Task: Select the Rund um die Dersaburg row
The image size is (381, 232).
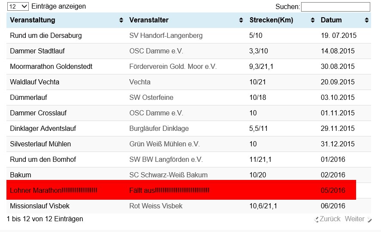Action: (x=189, y=36)
